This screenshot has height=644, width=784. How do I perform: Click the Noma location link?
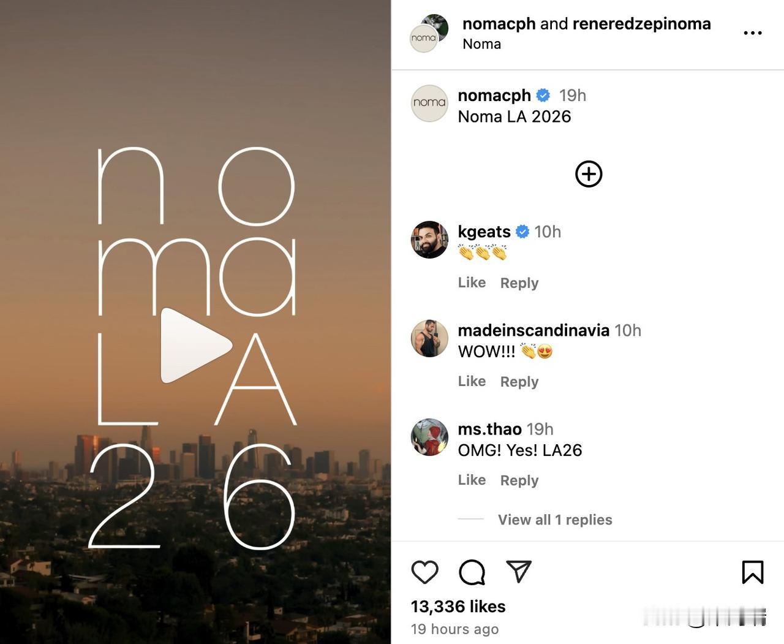pos(481,44)
